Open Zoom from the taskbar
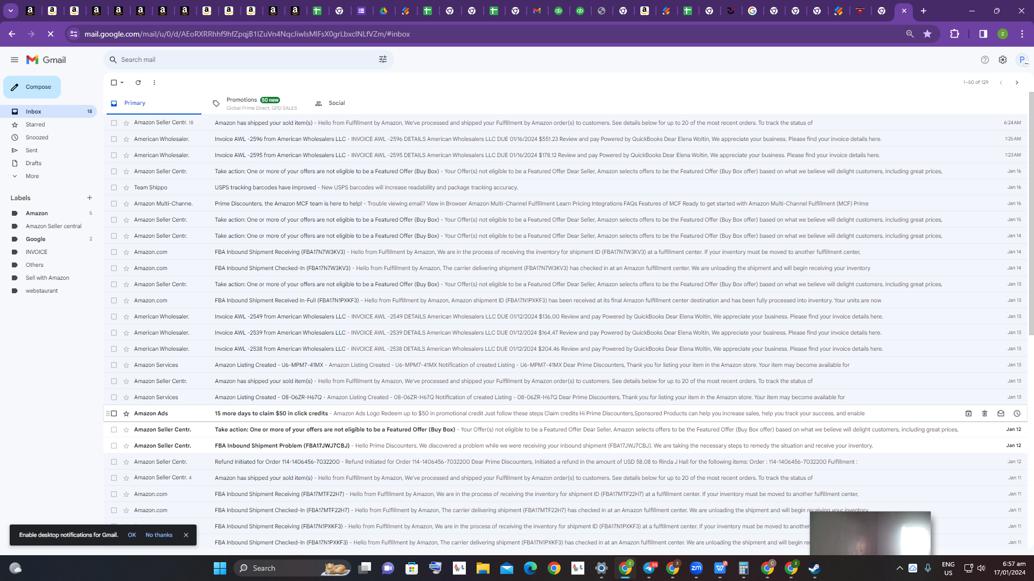 (696, 568)
